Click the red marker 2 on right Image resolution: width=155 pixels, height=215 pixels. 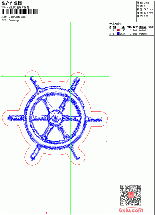pos(107,140)
